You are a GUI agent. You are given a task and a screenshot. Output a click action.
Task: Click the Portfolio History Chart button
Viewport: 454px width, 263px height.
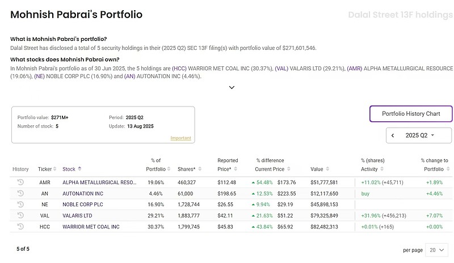[411, 113]
